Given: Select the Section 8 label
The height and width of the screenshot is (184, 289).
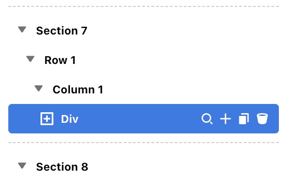Looking at the screenshot, I should (x=62, y=167).
